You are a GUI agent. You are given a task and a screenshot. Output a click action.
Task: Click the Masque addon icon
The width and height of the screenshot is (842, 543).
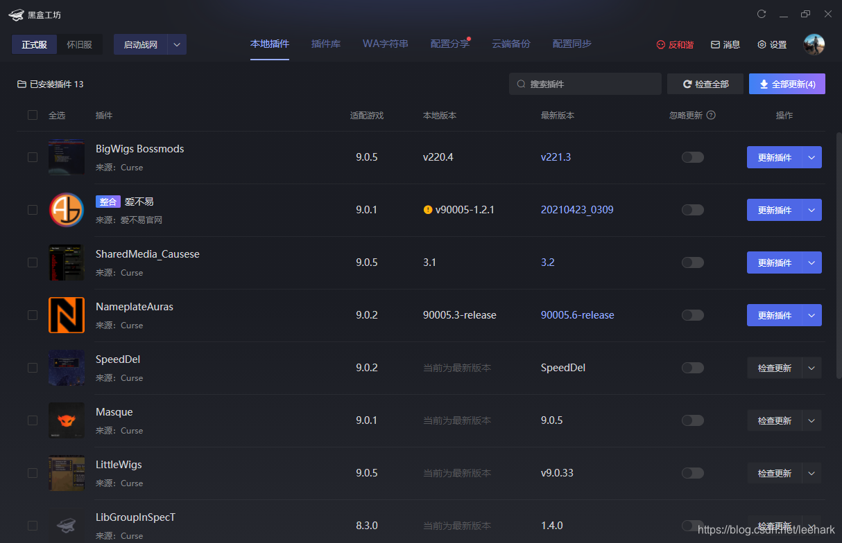pyautogui.click(x=67, y=420)
